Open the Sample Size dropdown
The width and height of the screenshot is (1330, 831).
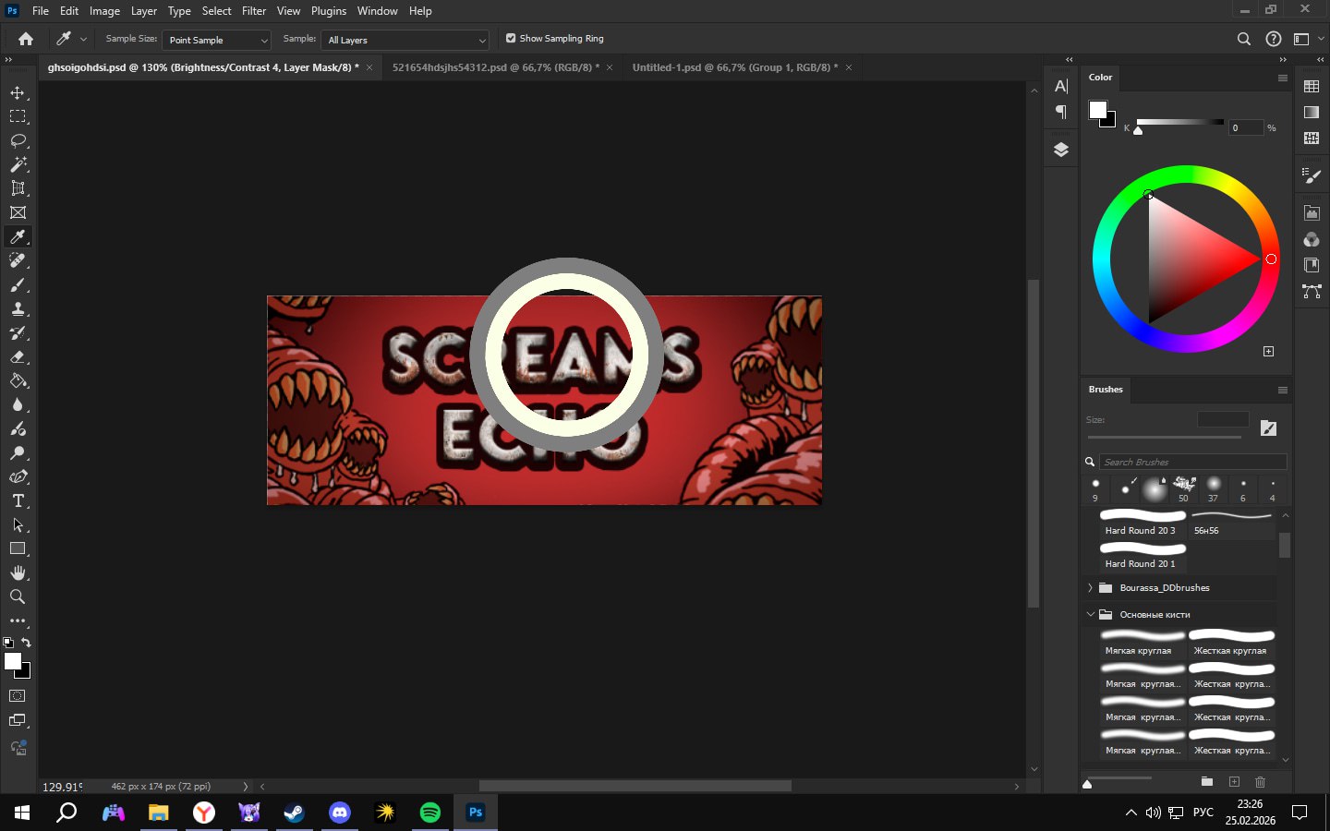[x=217, y=40]
